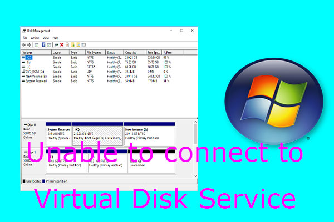Viewport: 334px width, 222px height.
Task: Open the Action menu
Action: click(x=35, y=38)
